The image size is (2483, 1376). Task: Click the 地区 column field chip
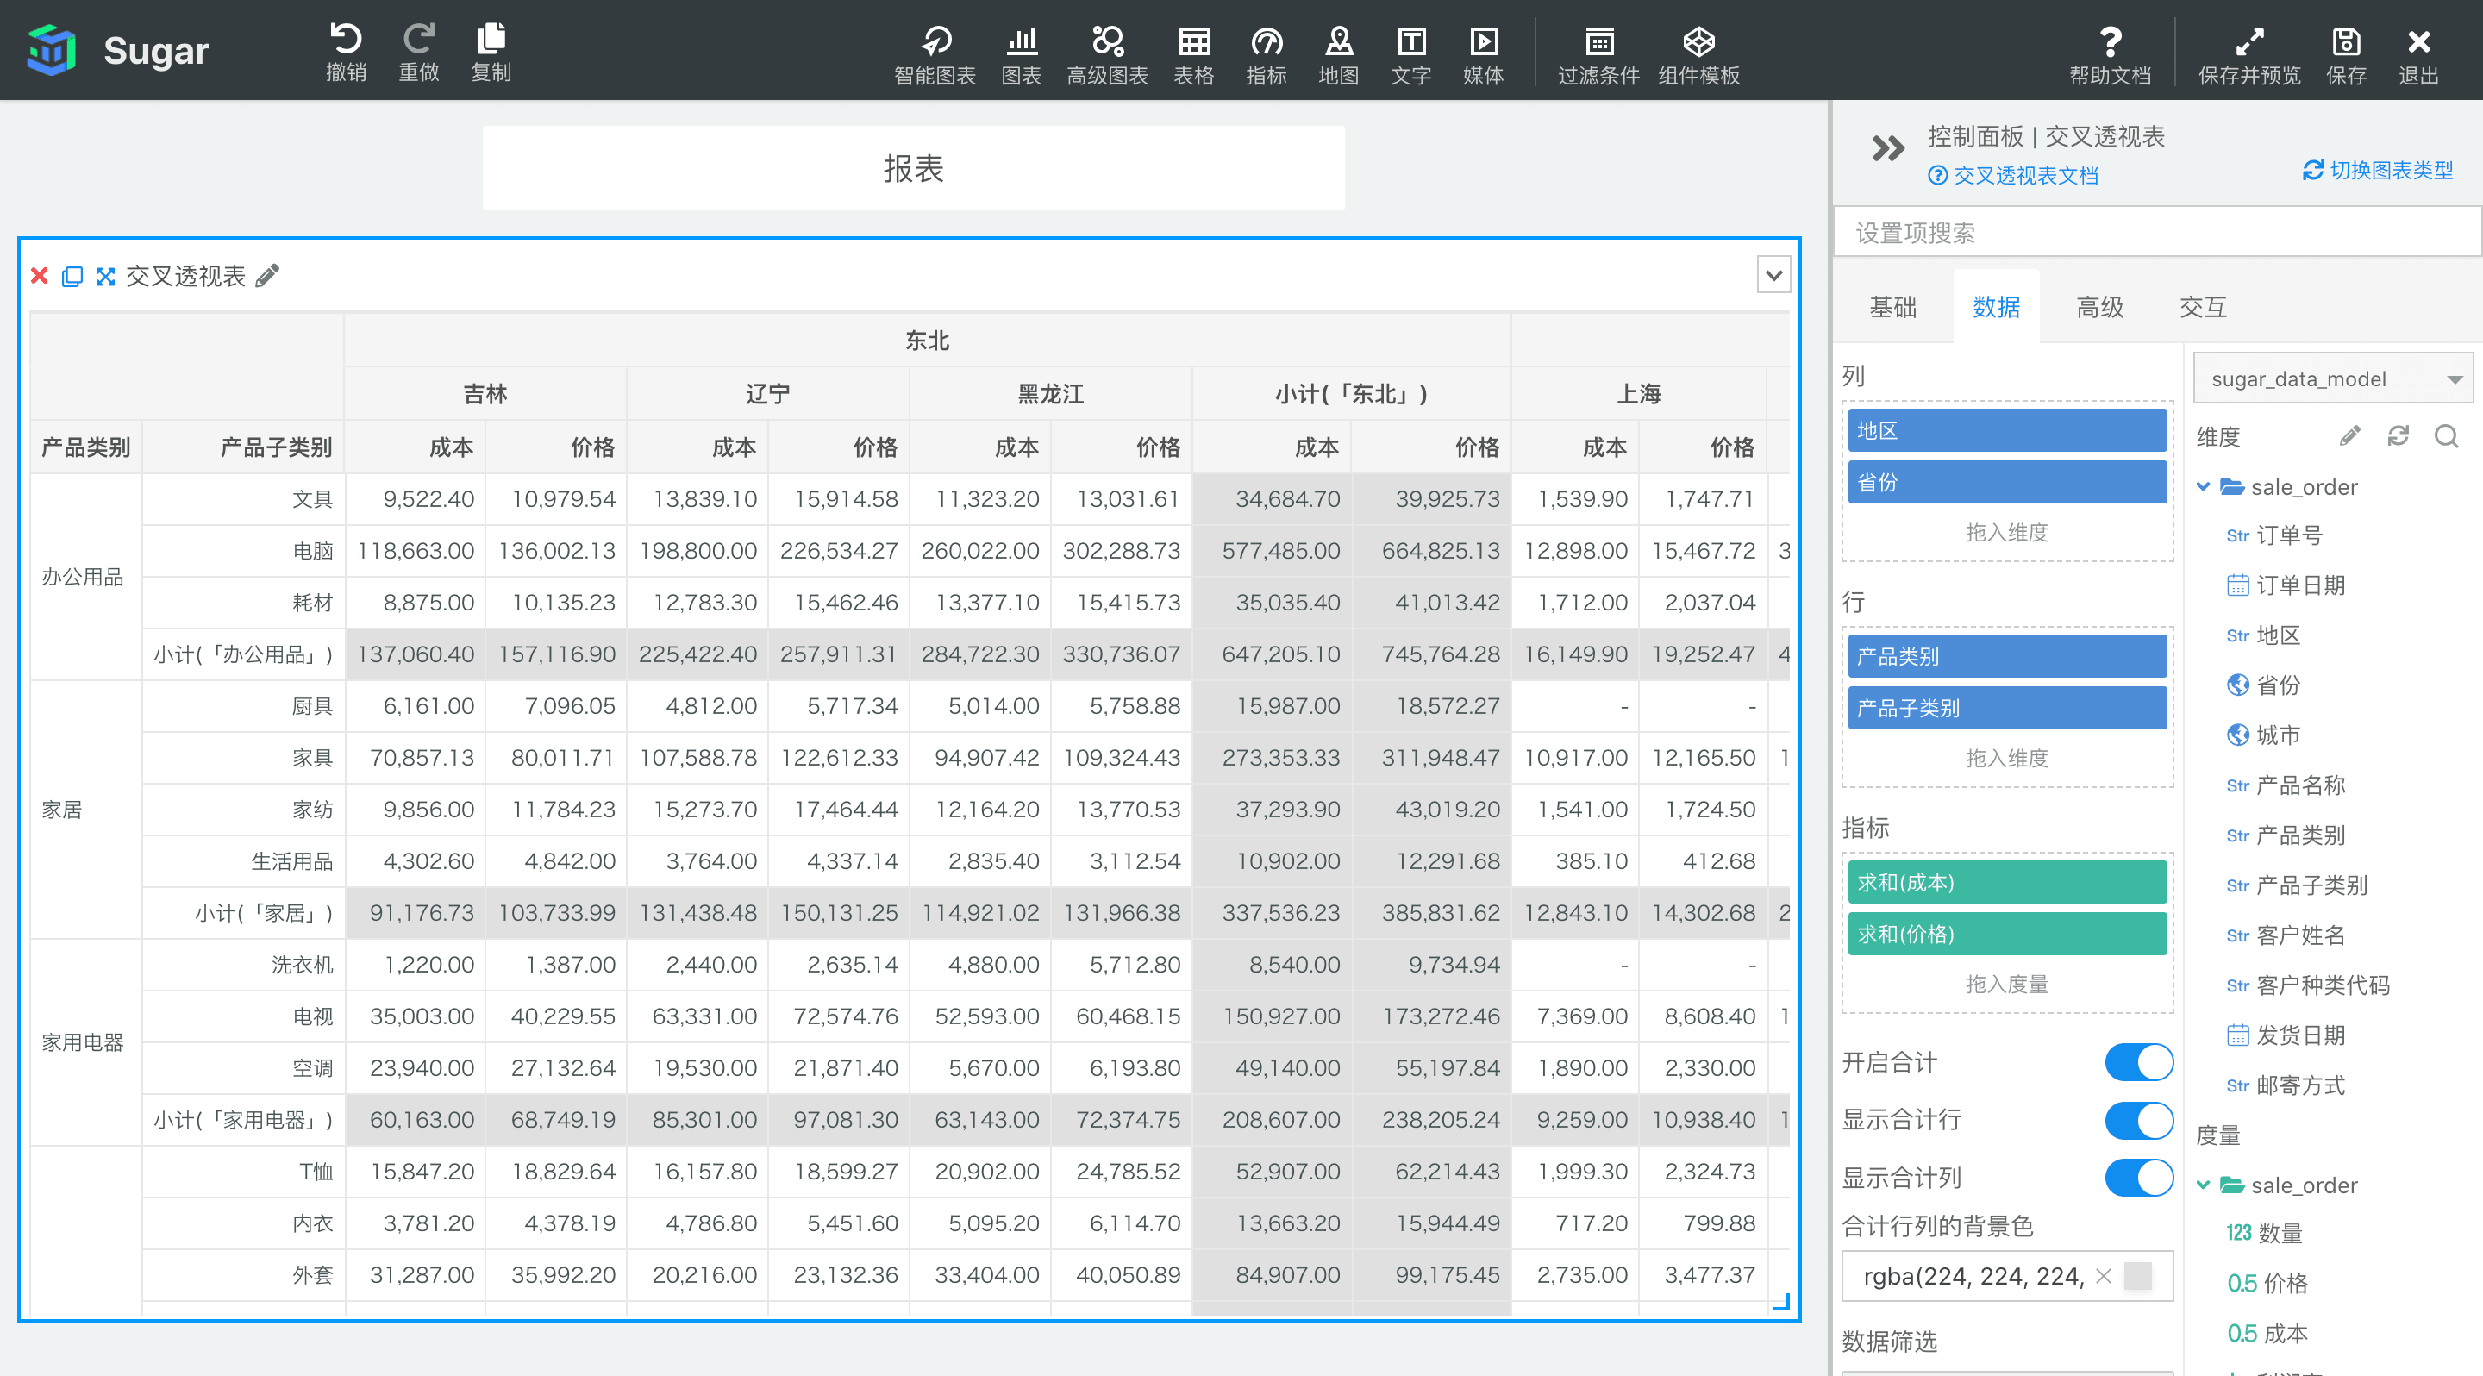click(2007, 429)
